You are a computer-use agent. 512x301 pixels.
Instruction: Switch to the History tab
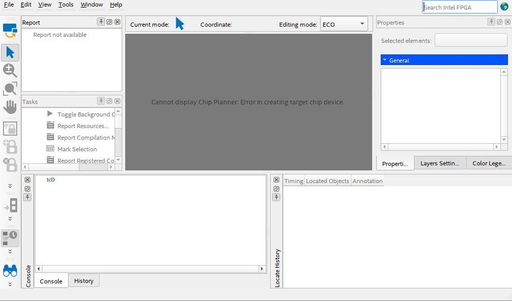pos(84,281)
